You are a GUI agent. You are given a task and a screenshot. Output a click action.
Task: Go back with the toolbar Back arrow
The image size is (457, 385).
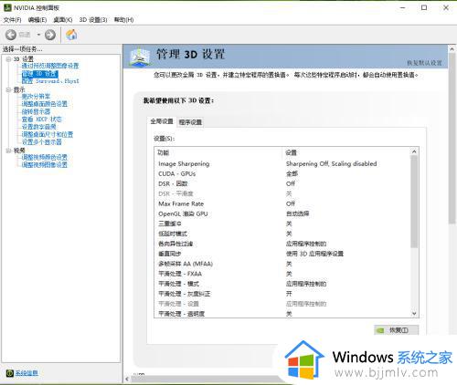[11, 35]
